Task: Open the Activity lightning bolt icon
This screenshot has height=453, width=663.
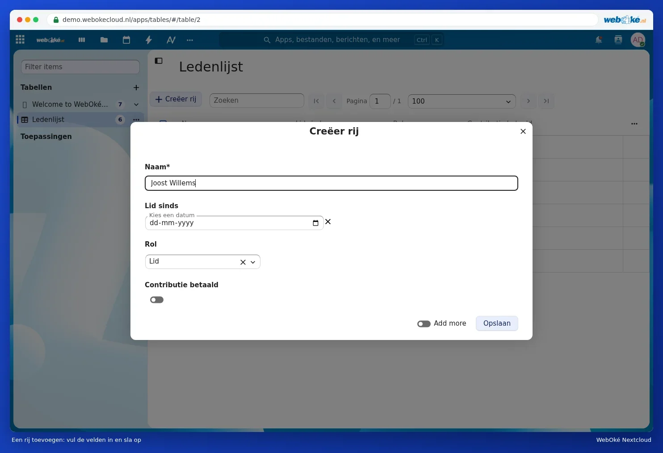Action: click(149, 40)
